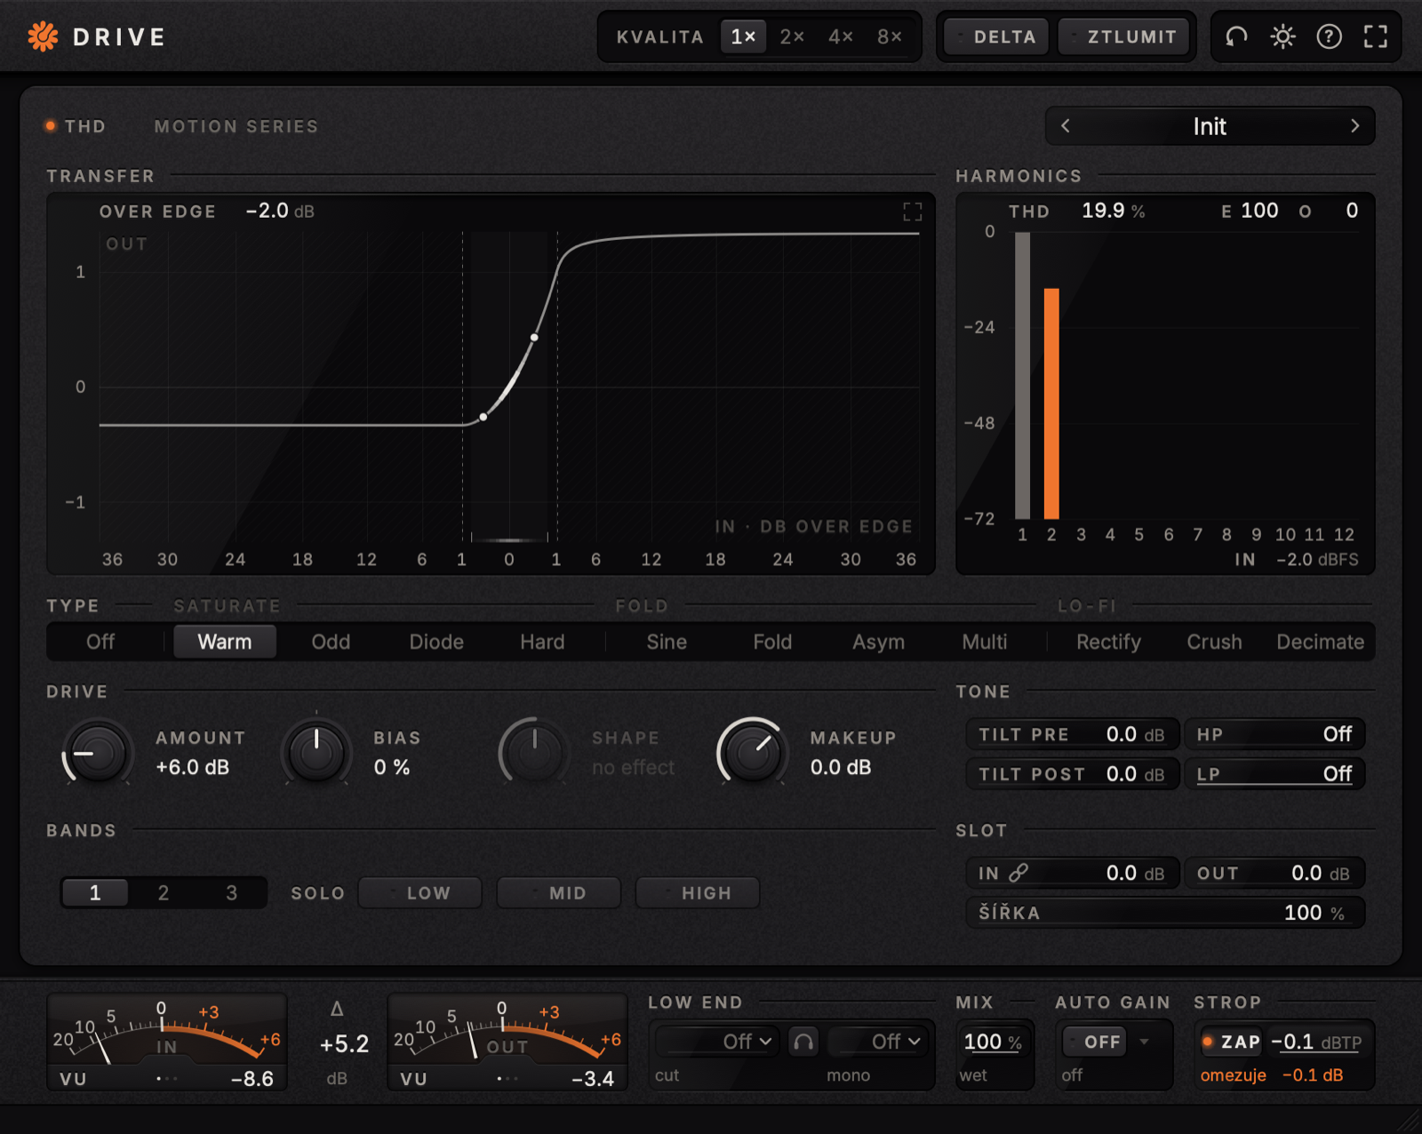Open the LP filter setting
Image resolution: width=1422 pixels, height=1134 pixels.
point(1274,774)
